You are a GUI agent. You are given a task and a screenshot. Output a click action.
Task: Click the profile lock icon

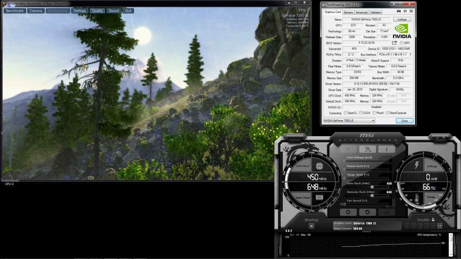[433, 219]
